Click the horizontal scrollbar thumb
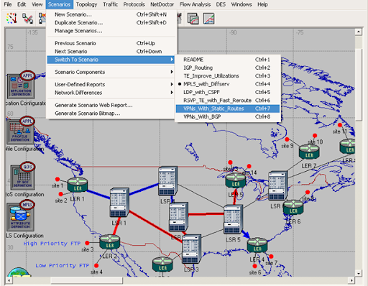 click(x=86, y=280)
